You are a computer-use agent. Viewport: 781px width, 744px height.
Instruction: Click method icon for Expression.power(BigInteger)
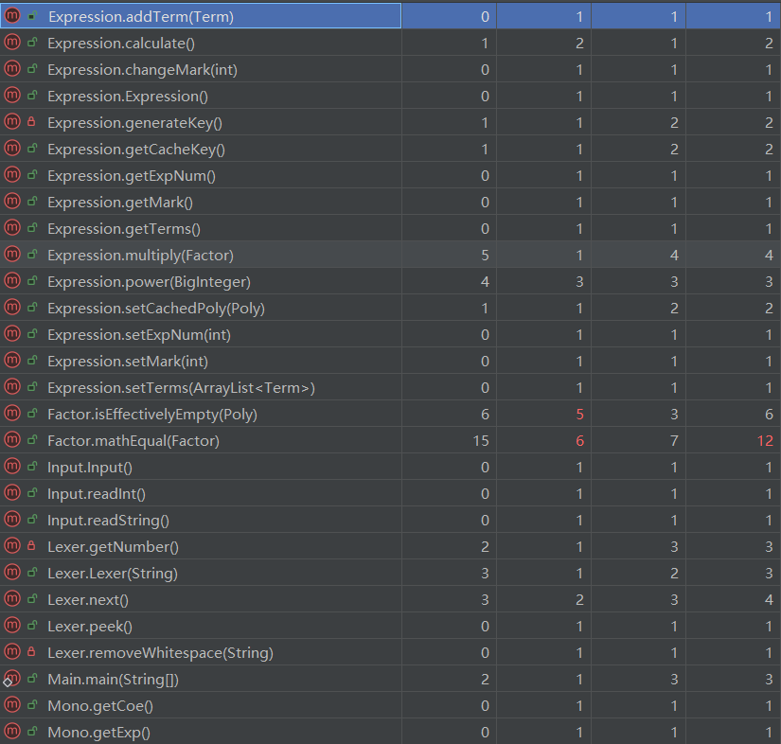pos(12,281)
